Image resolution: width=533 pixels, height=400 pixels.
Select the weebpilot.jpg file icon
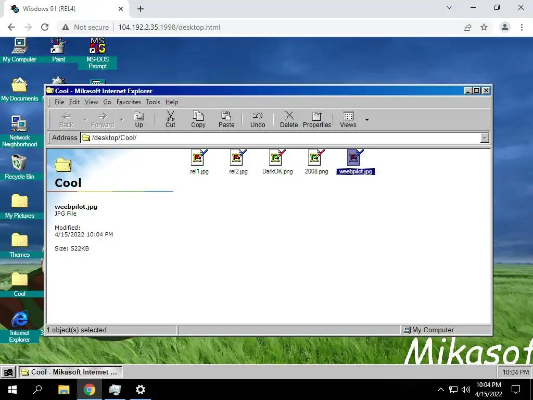[356, 162]
